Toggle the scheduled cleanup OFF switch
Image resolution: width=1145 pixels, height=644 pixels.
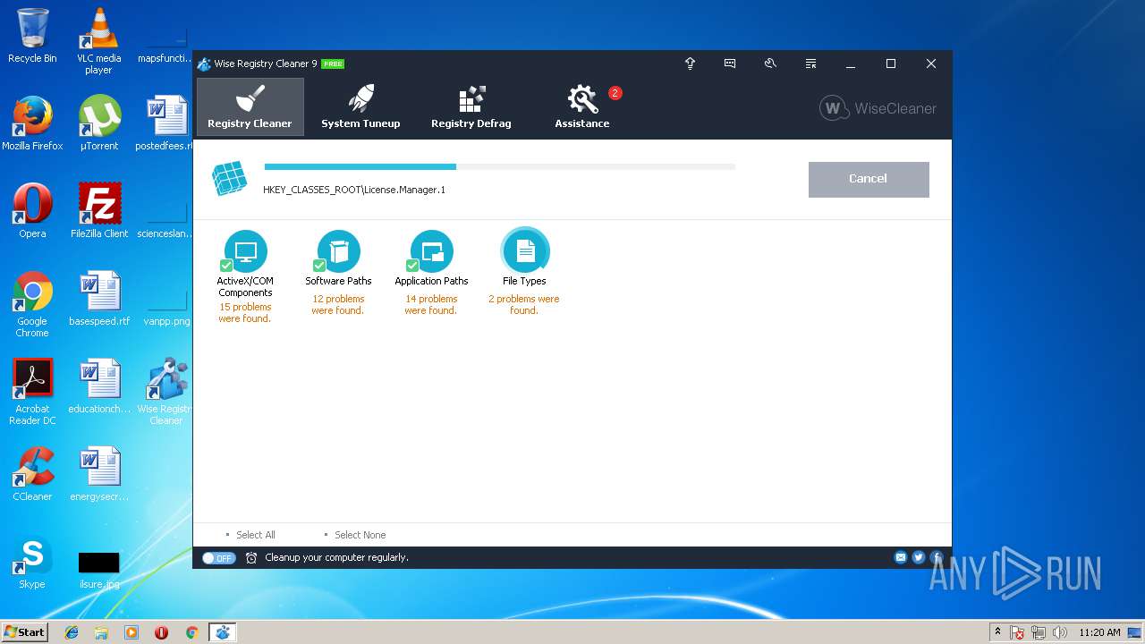pyautogui.click(x=218, y=557)
